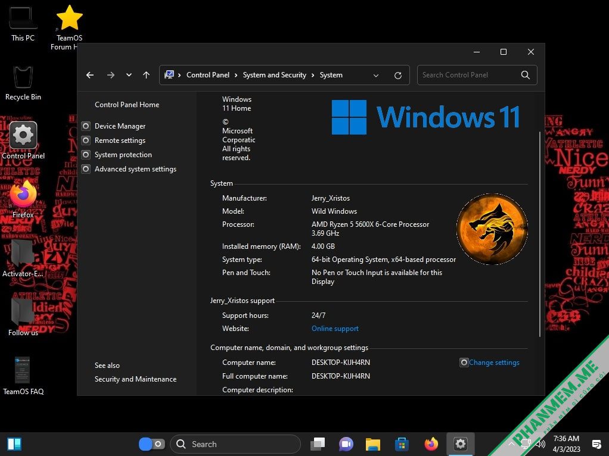Click the Installed memory 4.00 GB value

(323, 246)
